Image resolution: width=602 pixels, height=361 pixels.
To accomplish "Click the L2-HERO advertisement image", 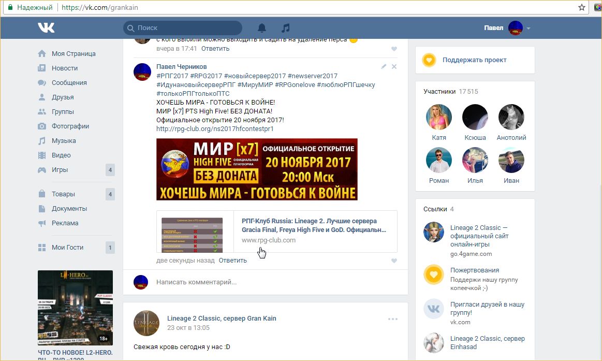I will click(75, 308).
